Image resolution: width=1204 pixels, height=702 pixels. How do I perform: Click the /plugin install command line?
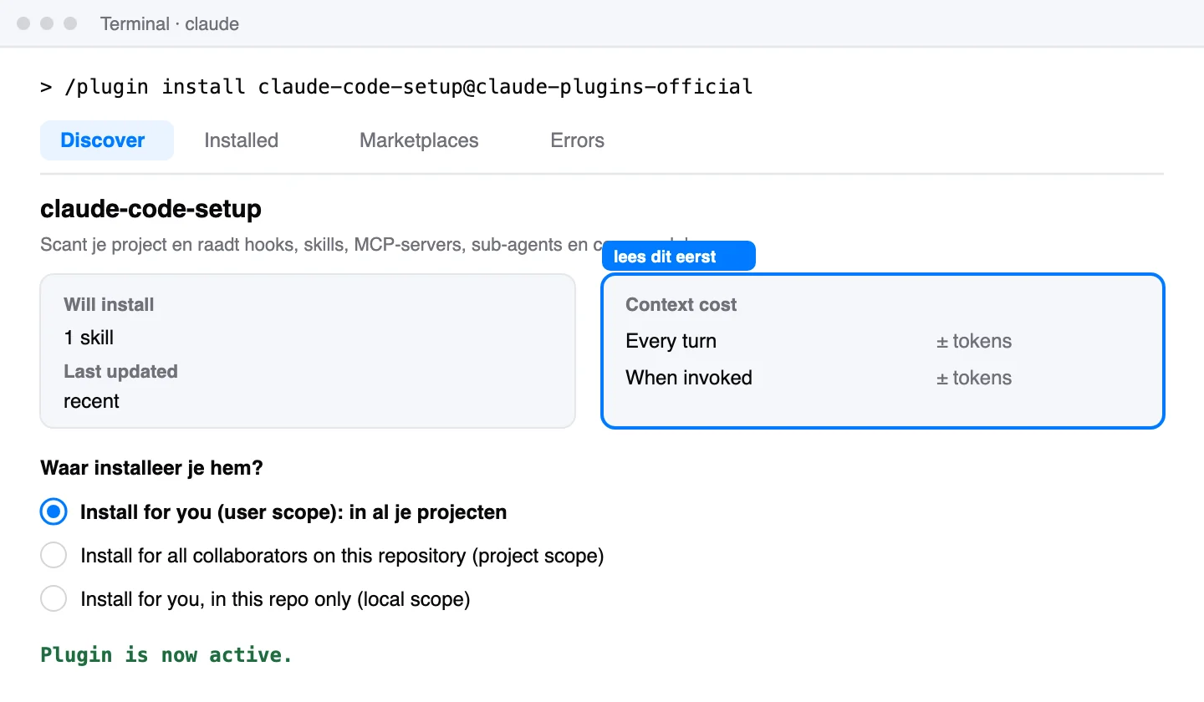[396, 87]
